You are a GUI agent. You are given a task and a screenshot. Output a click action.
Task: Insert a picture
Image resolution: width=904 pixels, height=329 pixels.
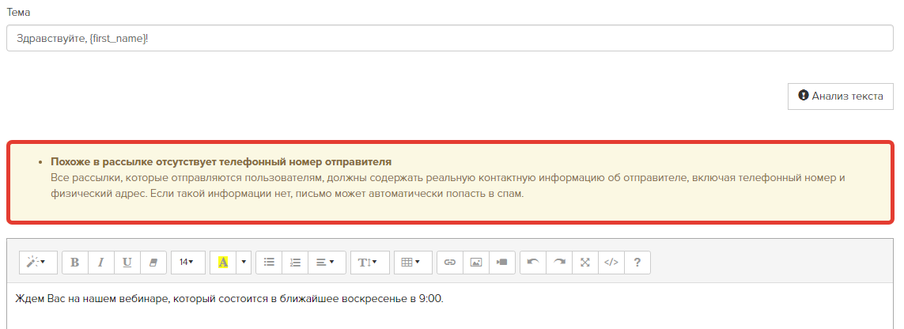pyautogui.click(x=475, y=262)
